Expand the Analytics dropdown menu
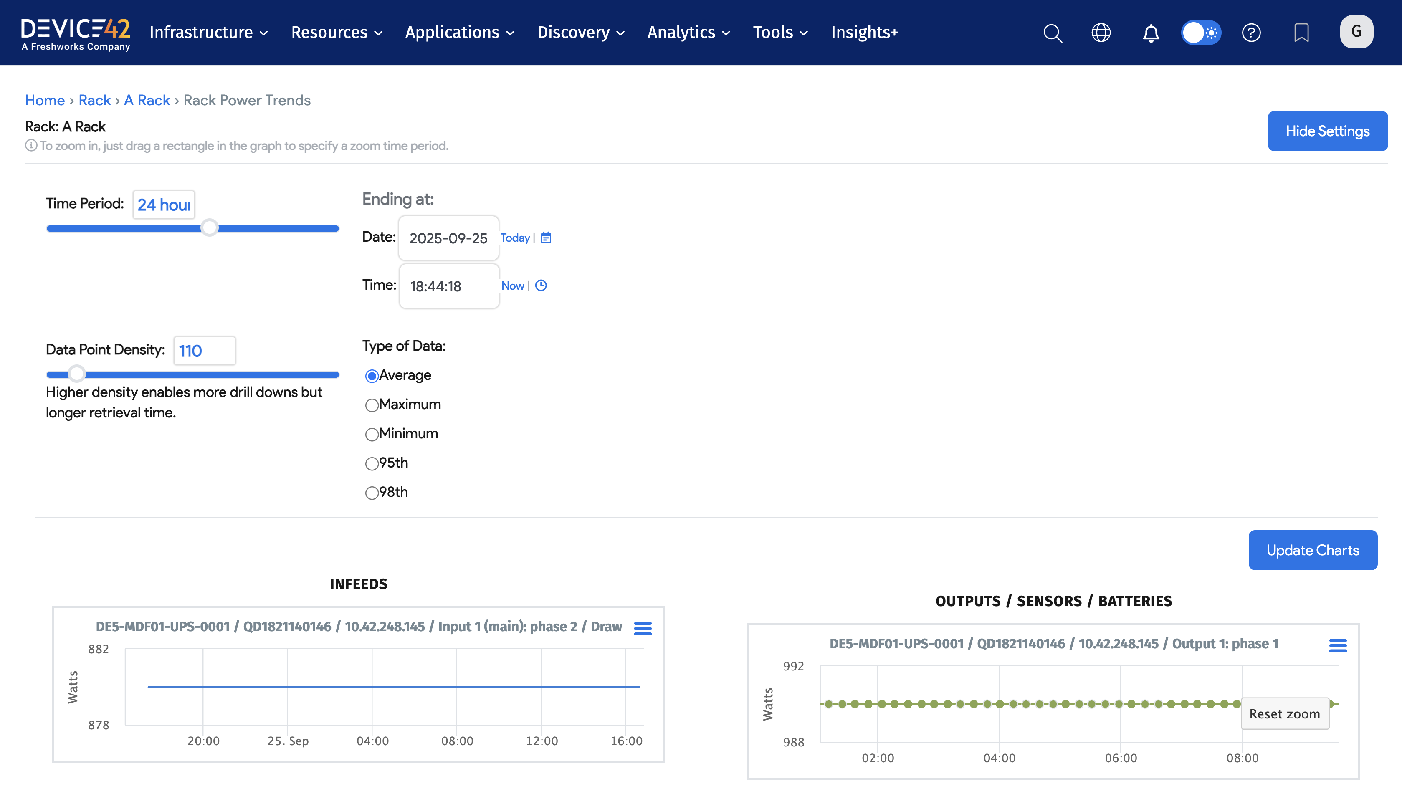The image size is (1402, 804). (x=688, y=33)
